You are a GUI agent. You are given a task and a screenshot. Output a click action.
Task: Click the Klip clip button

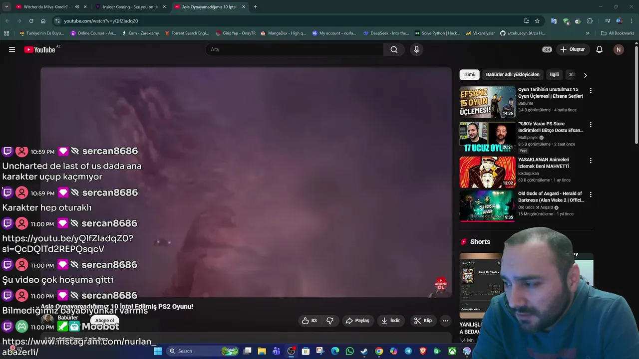click(x=423, y=321)
